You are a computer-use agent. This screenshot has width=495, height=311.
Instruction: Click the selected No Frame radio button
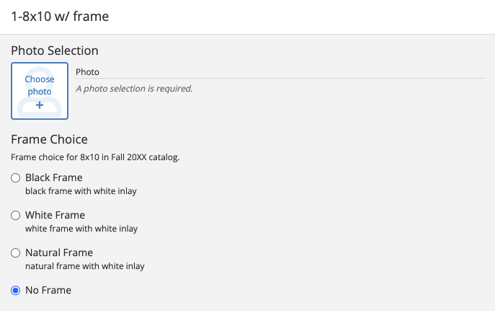coord(15,291)
